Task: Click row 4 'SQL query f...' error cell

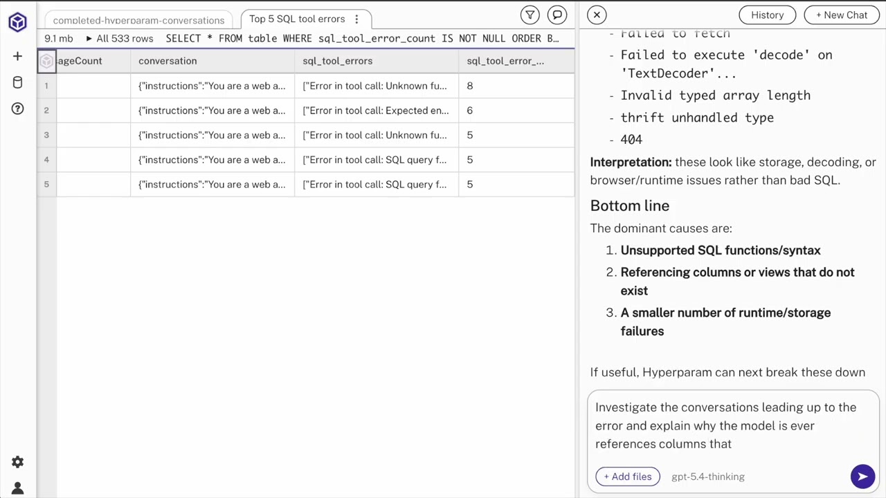Action: pos(376,160)
